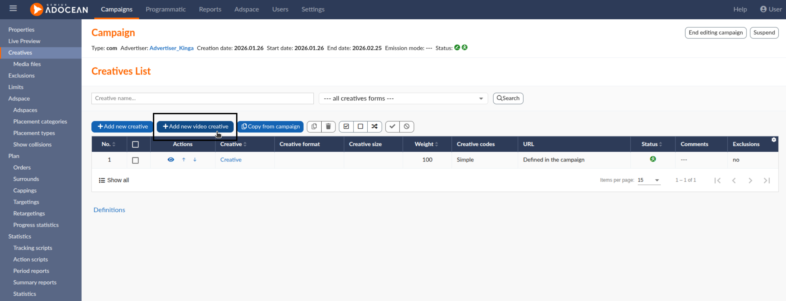Open the hamburger menu icon
The width and height of the screenshot is (786, 301).
(13, 9)
